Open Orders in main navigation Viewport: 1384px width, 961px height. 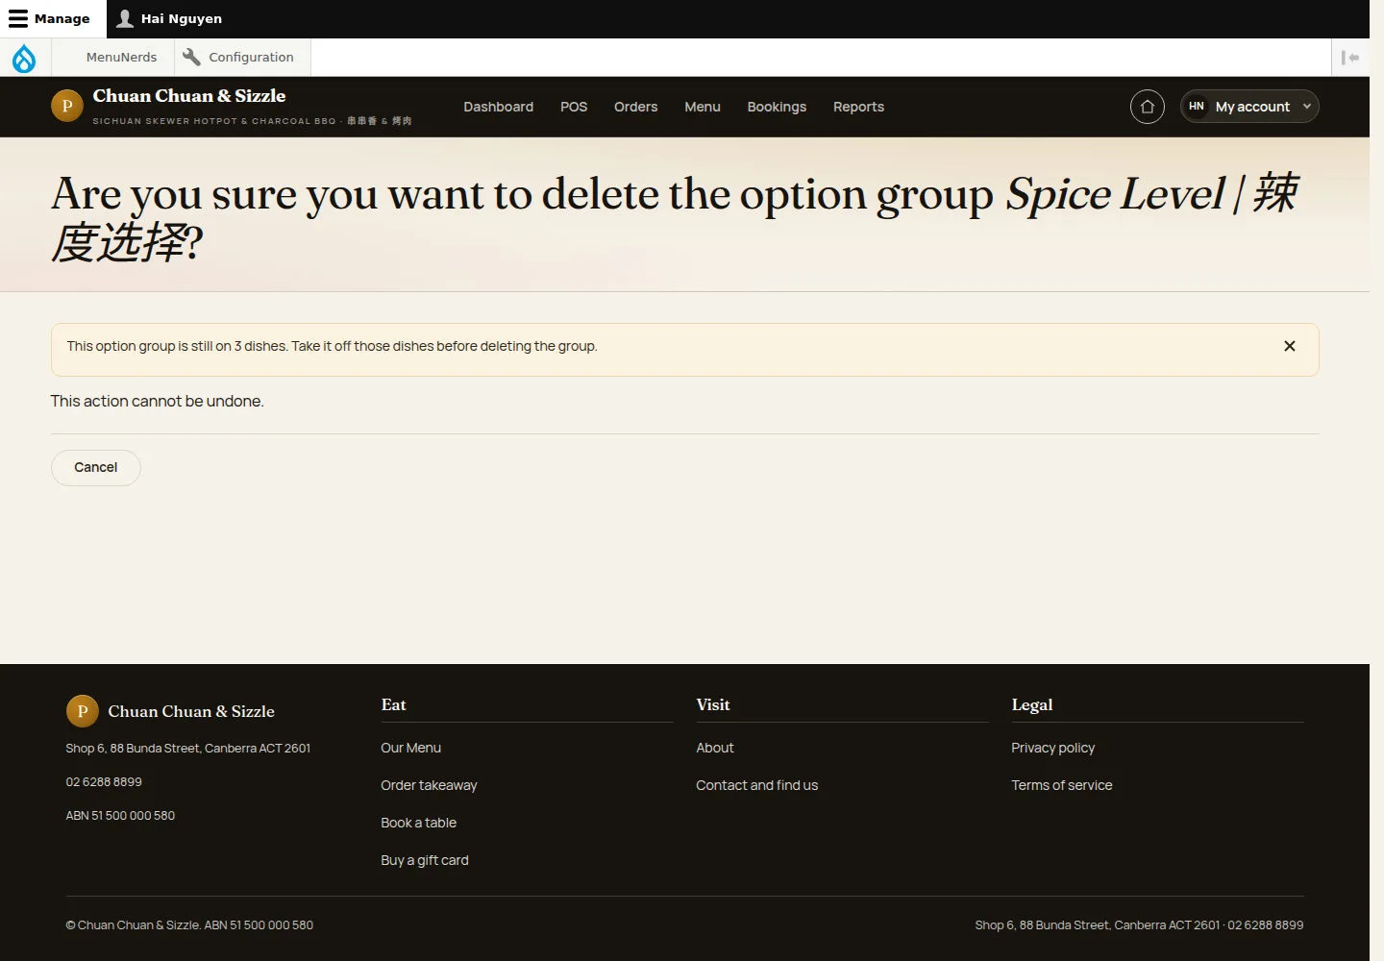pyautogui.click(x=635, y=107)
